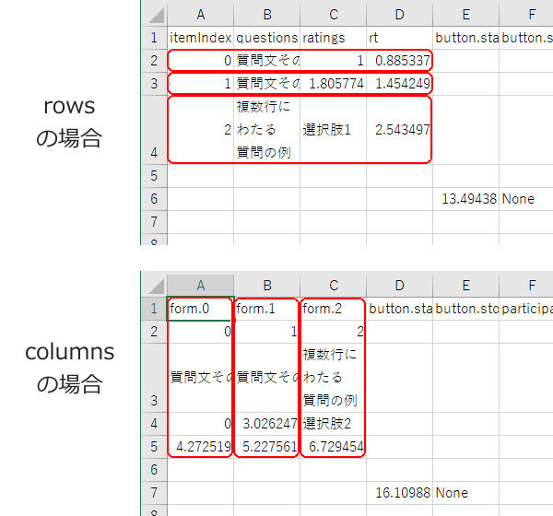This screenshot has width=553, height=516.
Task: Click the 質問文その cell under form.0
Action: (x=200, y=378)
